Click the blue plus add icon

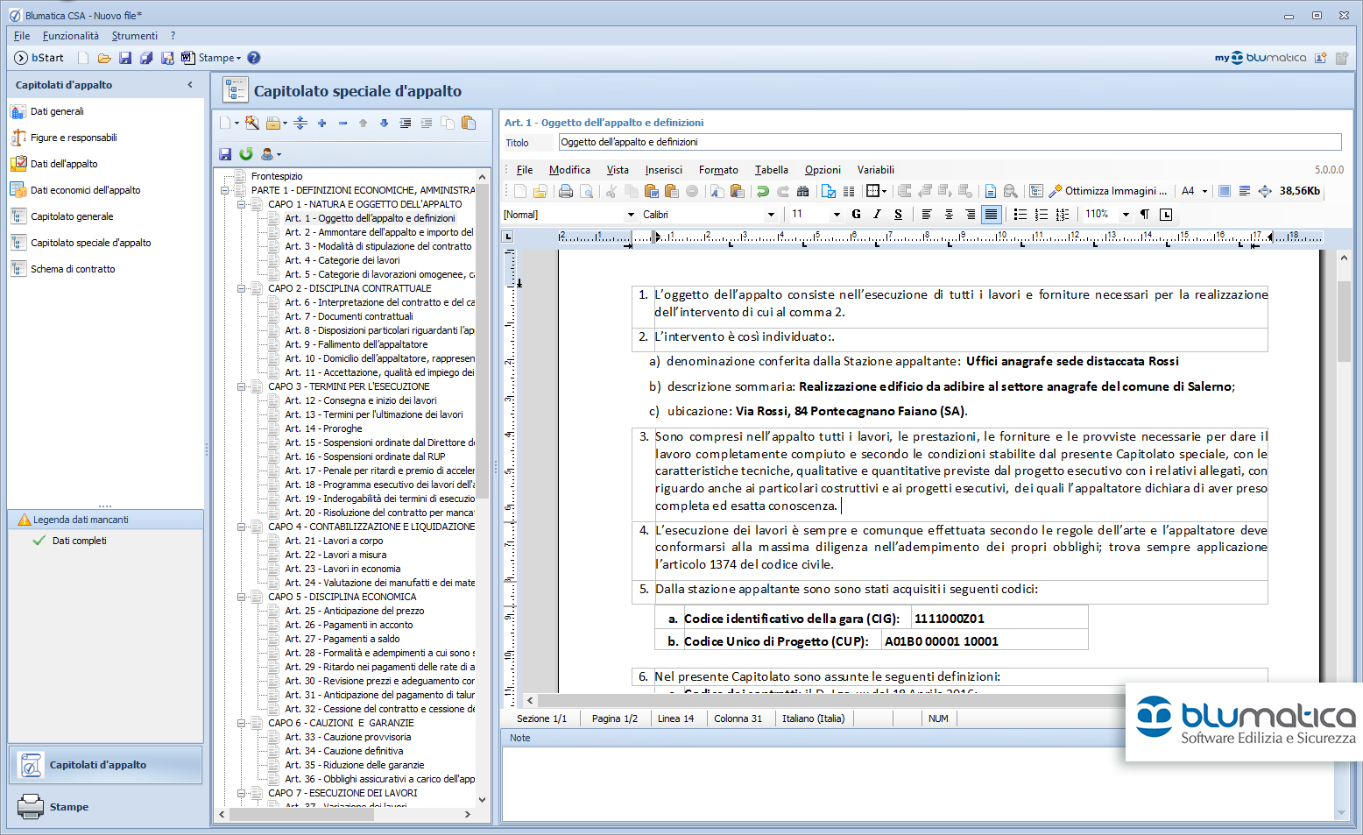(321, 124)
